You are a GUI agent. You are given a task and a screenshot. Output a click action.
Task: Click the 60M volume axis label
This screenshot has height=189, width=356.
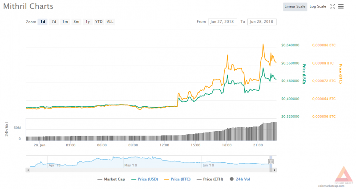17,128
